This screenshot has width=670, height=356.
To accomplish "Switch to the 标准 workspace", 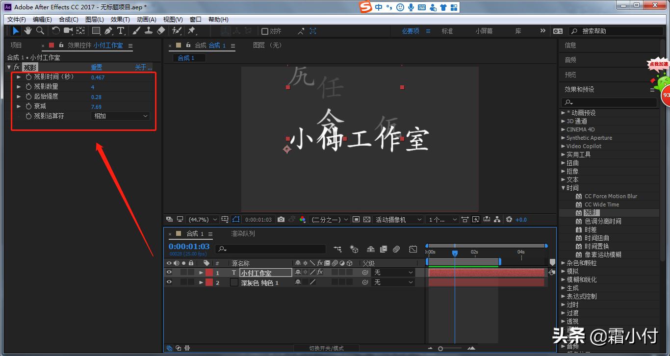I will click(447, 31).
